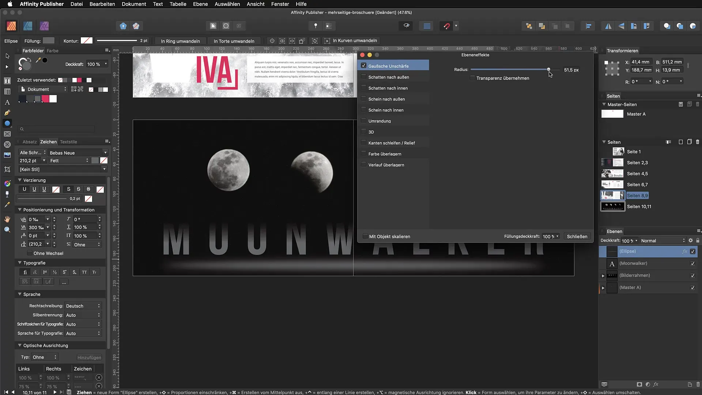This screenshot has height=395, width=702.
Task: Add mask layer icon in Ebenen footer
Action: click(639, 384)
